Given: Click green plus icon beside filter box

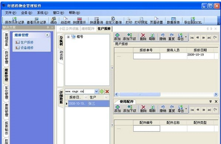Looking at the screenshot, I should click(102, 91).
